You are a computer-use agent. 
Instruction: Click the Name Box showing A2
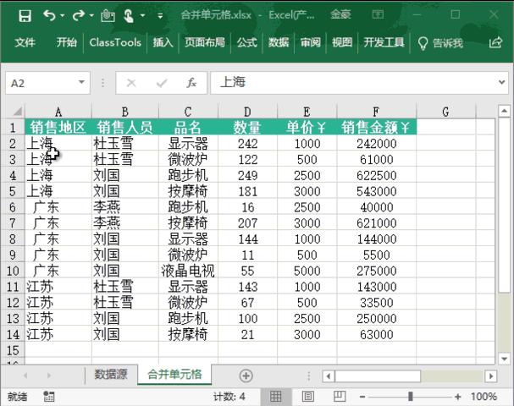(x=41, y=83)
